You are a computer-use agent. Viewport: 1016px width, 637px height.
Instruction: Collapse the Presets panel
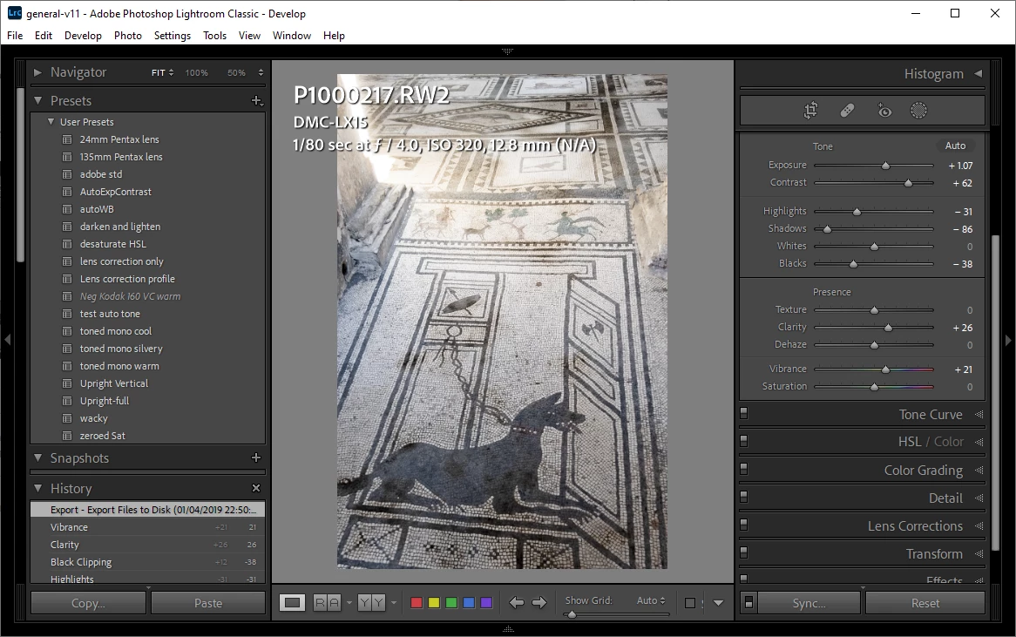pos(37,100)
